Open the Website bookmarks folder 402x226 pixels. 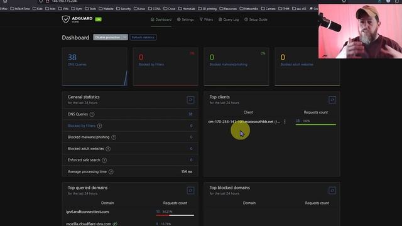click(106, 9)
